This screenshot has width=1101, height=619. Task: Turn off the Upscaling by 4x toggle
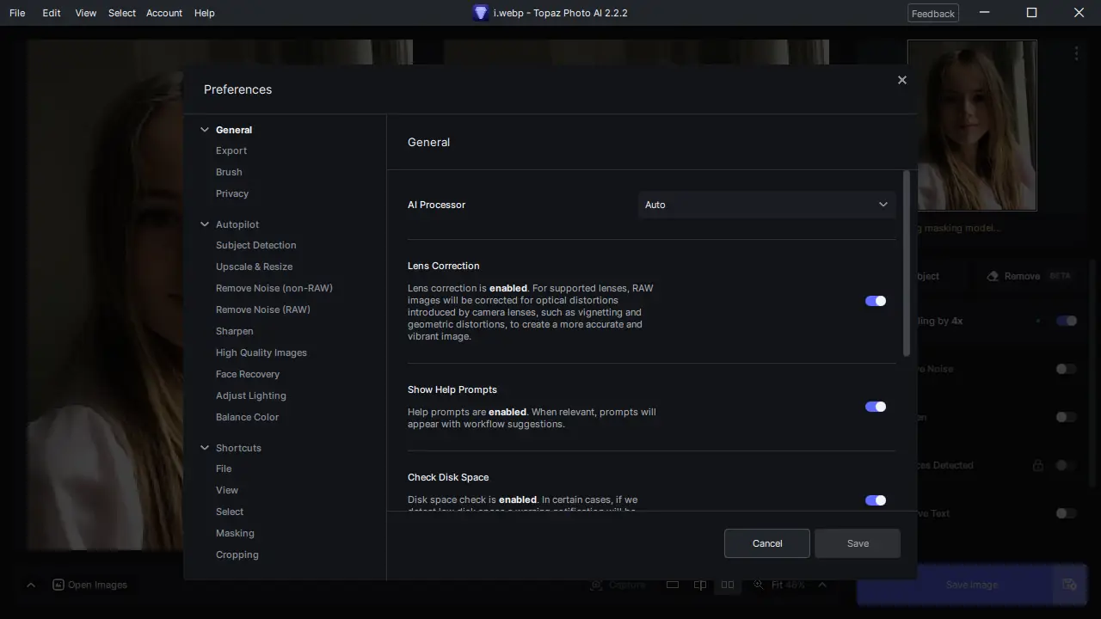1067,321
